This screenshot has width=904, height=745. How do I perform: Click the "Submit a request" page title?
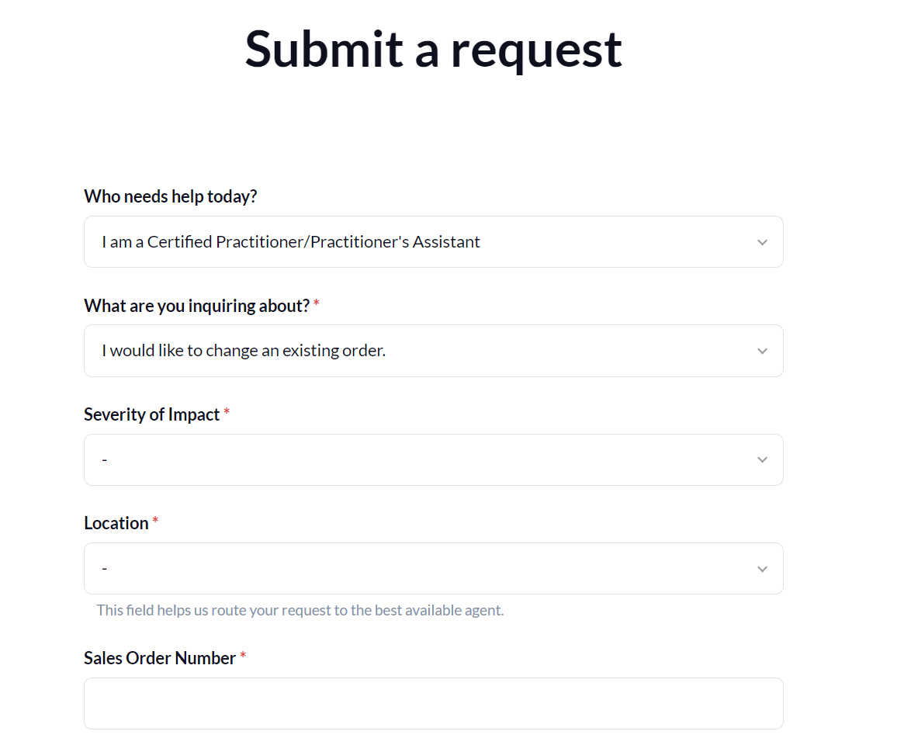[x=433, y=49]
